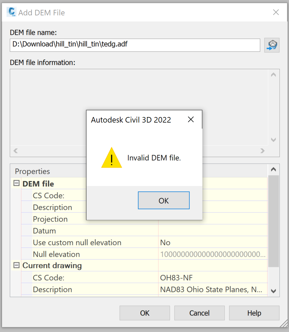The width and height of the screenshot is (289, 332).
Task: Dismiss the Autodesk Civil 3D 2022 warning
Action: 191,119
